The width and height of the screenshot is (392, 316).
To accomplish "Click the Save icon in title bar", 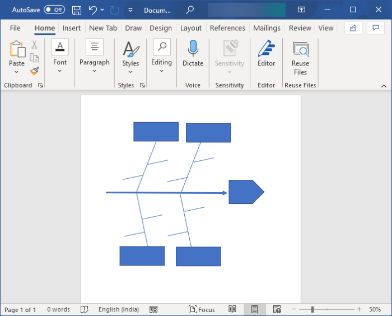I will pos(77,10).
